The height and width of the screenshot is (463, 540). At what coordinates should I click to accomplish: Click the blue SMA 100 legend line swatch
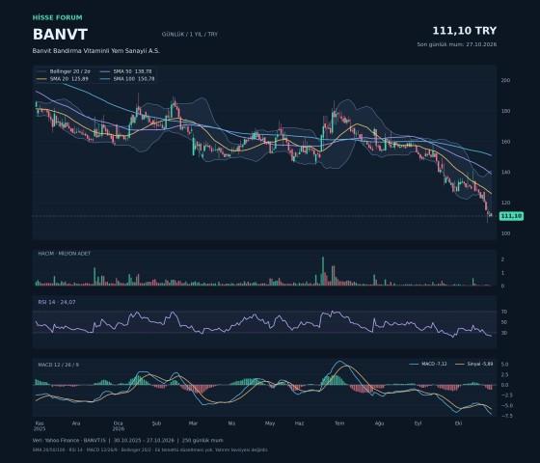click(105, 79)
